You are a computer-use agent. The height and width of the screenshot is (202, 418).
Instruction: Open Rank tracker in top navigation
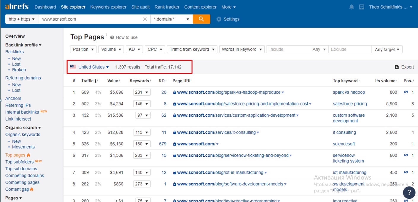[167, 7]
